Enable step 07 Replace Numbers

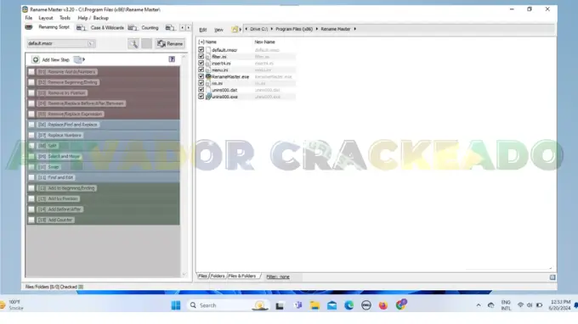point(31,136)
